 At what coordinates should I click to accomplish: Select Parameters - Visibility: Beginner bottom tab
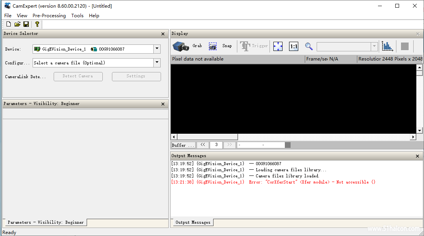46,222
